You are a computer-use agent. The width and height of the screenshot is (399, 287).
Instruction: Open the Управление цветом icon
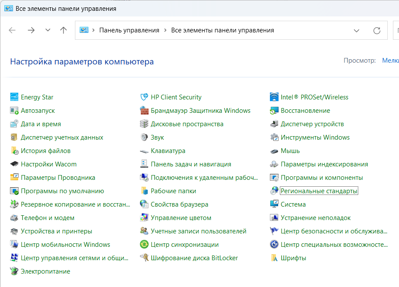(x=144, y=218)
